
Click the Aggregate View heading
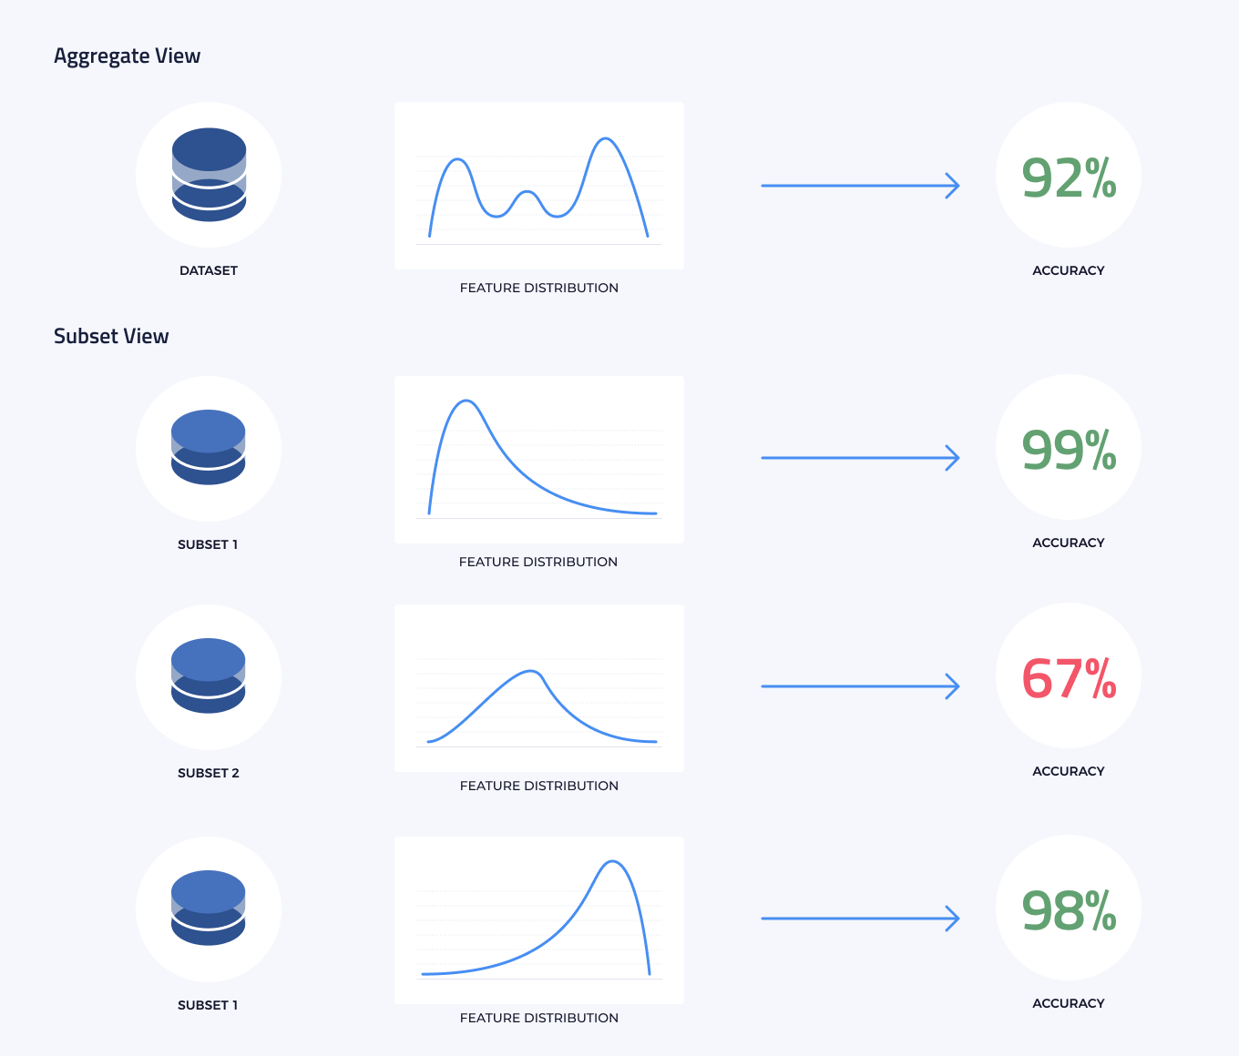click(127, 56)
